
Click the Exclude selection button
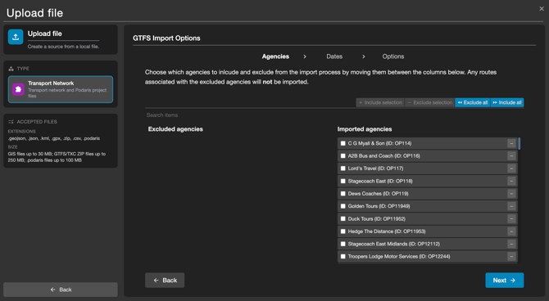[x=430, y=102]
